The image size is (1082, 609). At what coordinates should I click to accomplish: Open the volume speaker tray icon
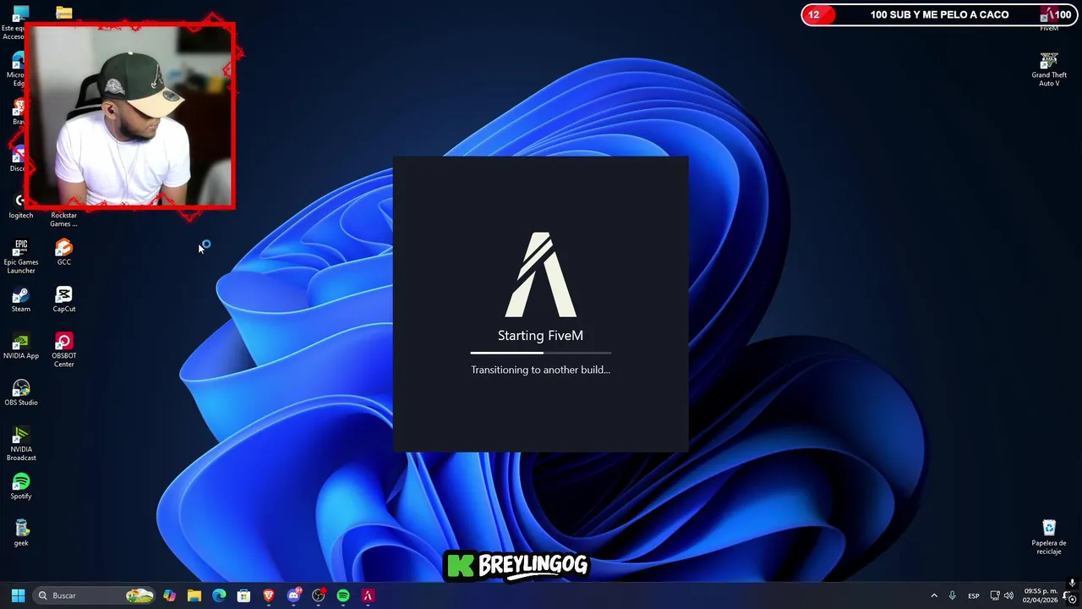1008,595
